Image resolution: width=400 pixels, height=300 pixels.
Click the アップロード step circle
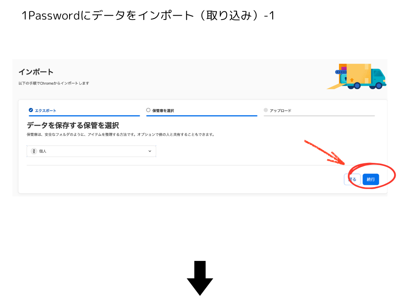[x=266, y=110]
